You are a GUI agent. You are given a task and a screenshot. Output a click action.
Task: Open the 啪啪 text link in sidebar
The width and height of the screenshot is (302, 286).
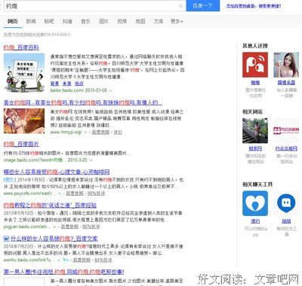[255, 83]
